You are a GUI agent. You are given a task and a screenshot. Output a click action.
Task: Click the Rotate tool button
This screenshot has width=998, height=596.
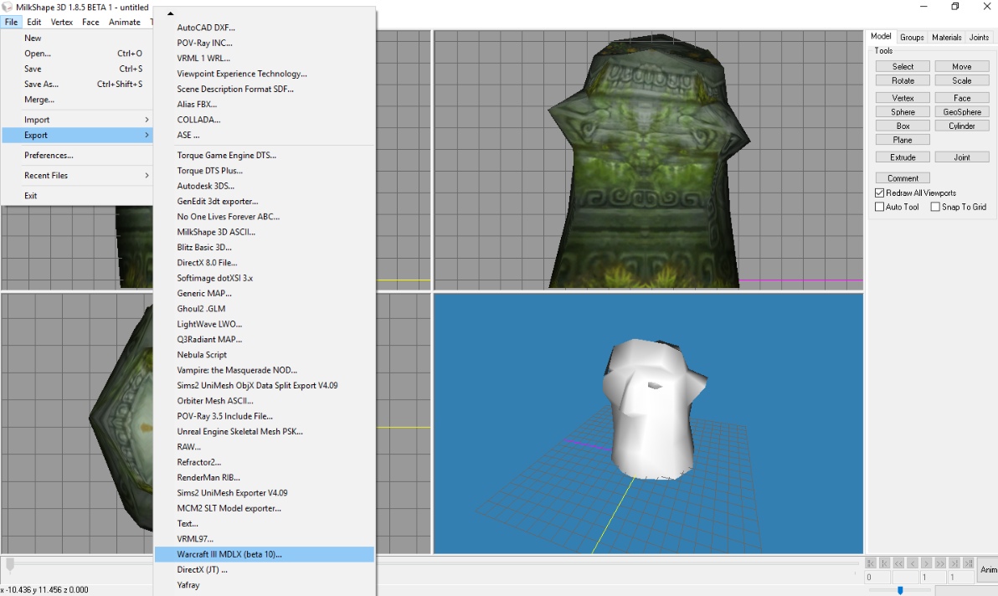click(903, 81)
